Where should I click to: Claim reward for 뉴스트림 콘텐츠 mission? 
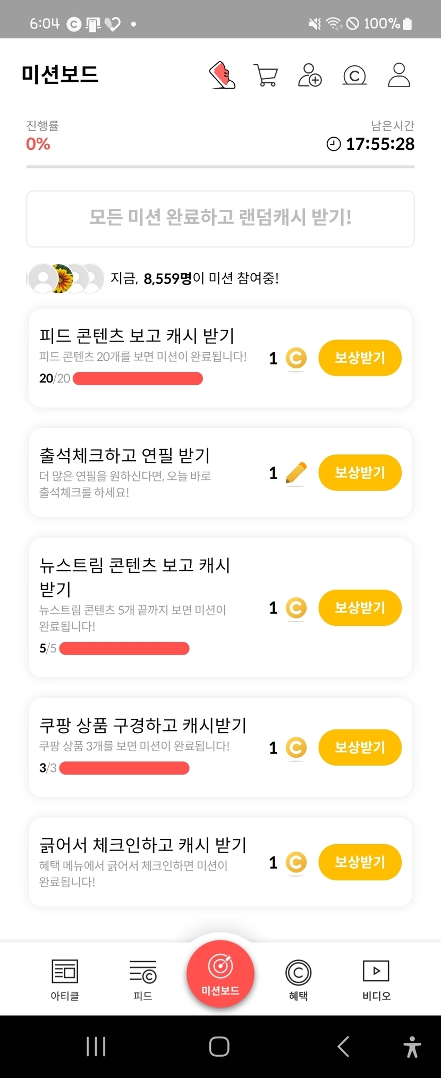pos(360,607)
